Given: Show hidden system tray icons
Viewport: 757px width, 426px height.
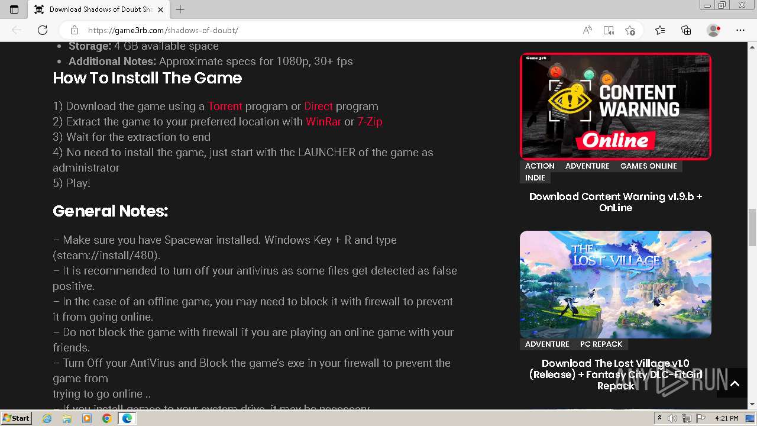Looking at the screenshot, I should point(659,418).
